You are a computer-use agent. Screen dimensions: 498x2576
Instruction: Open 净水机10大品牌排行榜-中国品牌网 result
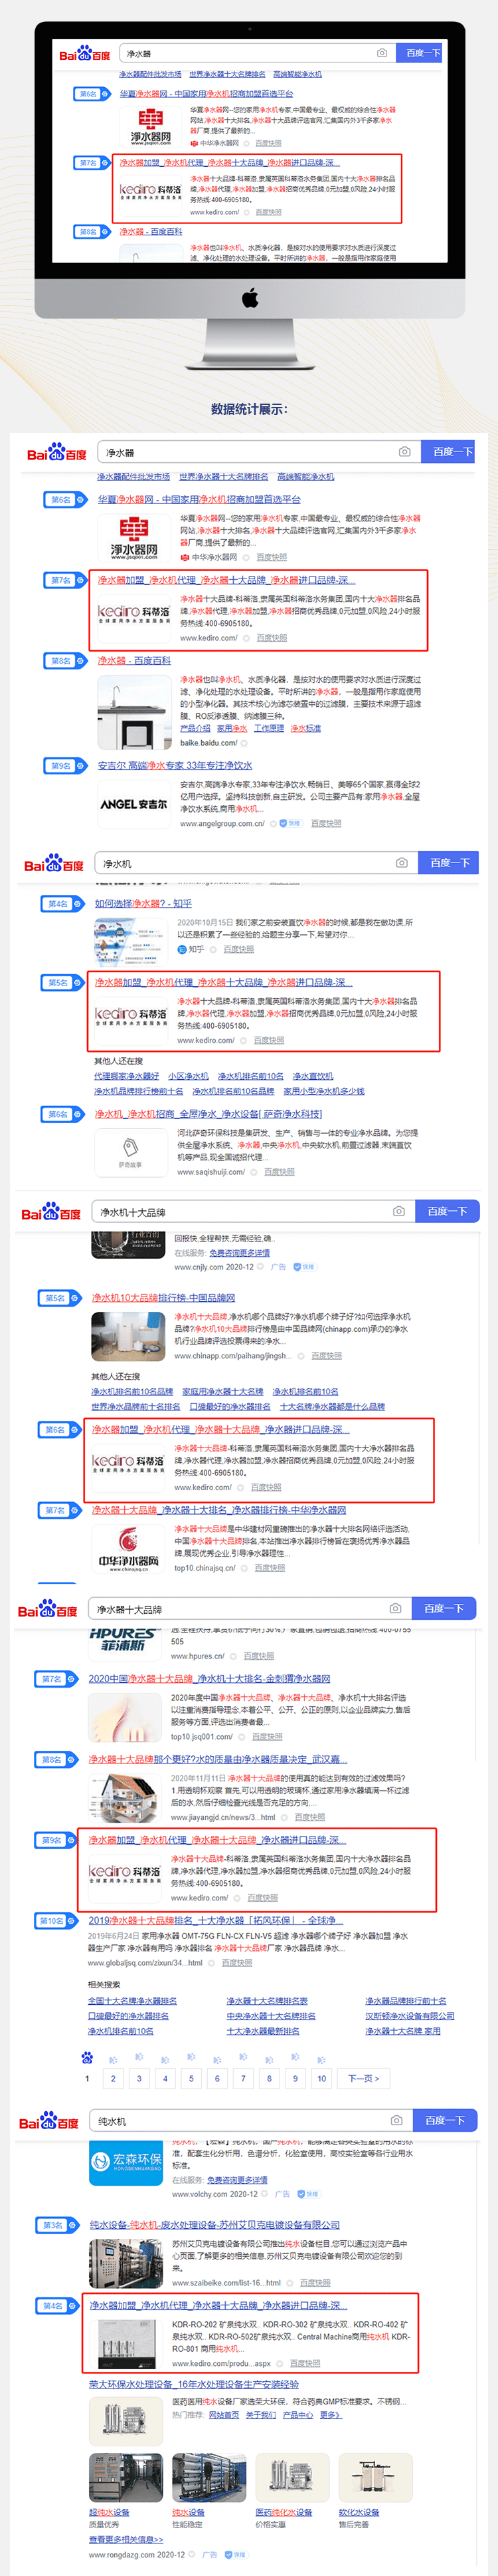click(163, 1297)
